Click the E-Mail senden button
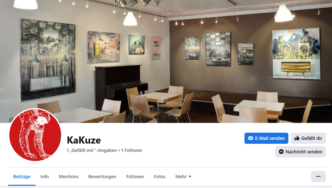332x188 pixels. click(x=266, y=138)
